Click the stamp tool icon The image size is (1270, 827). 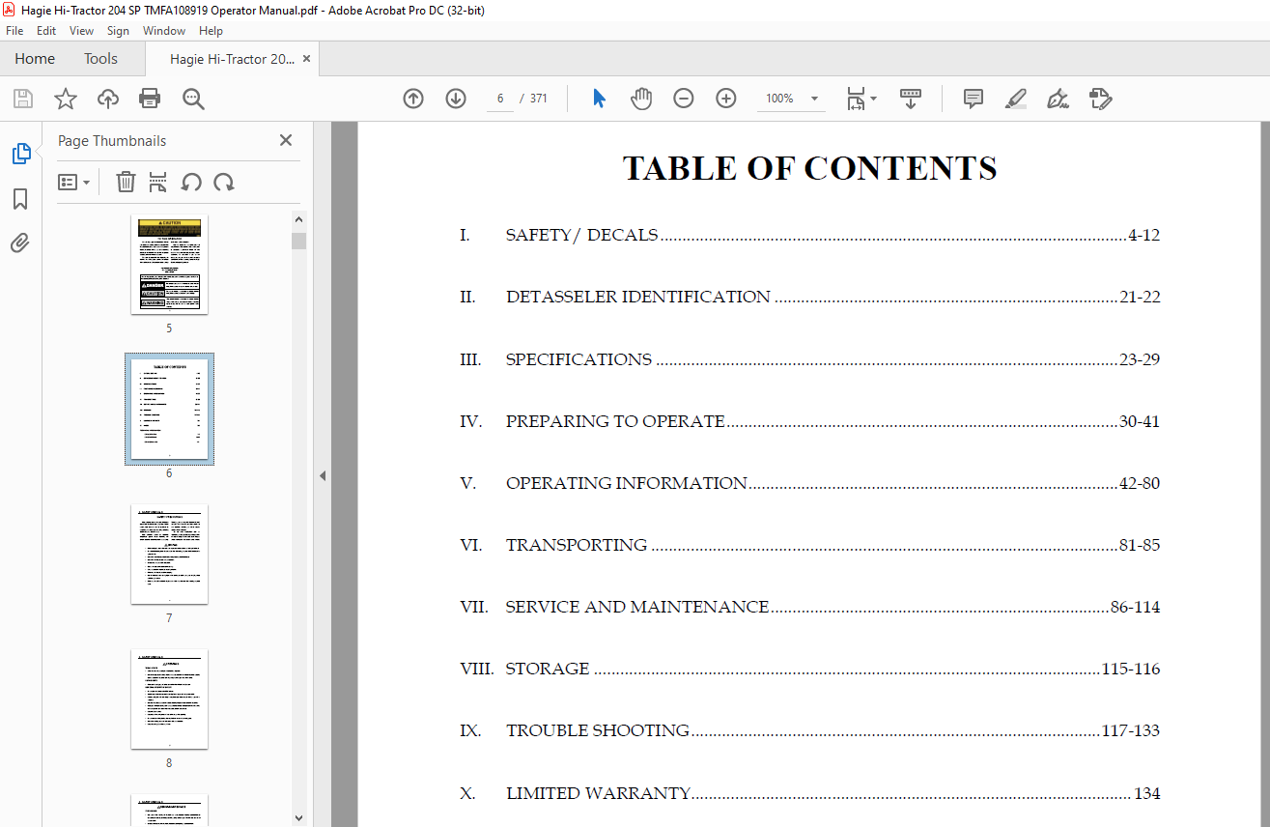[1101, 99]
